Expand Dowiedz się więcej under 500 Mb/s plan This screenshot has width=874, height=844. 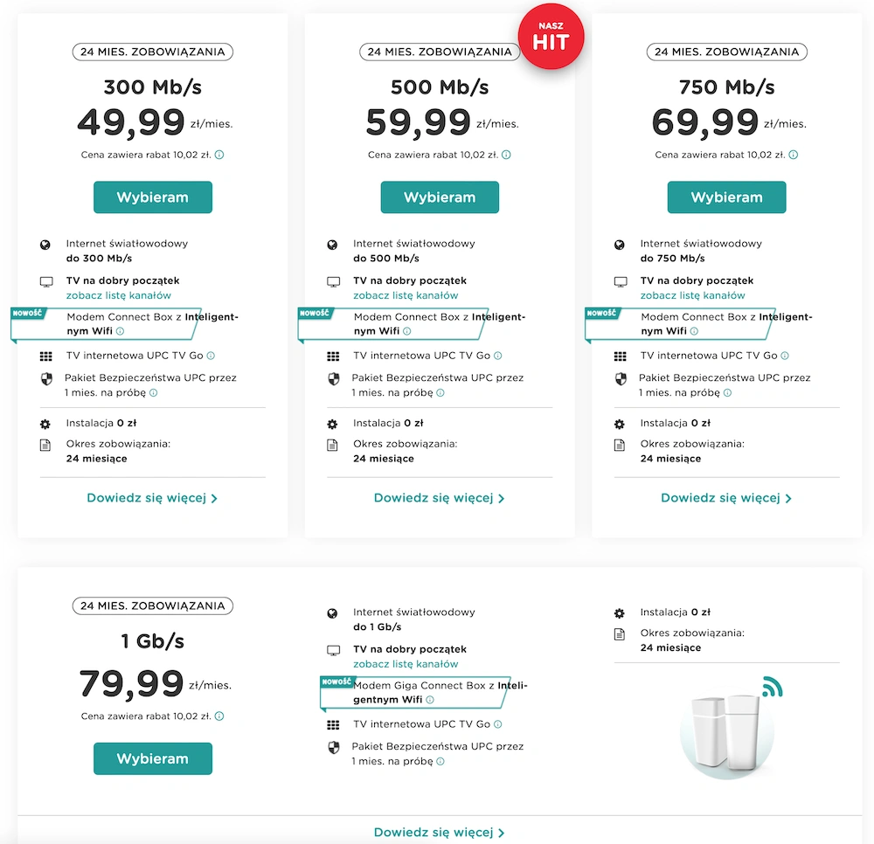coord(440,498)
